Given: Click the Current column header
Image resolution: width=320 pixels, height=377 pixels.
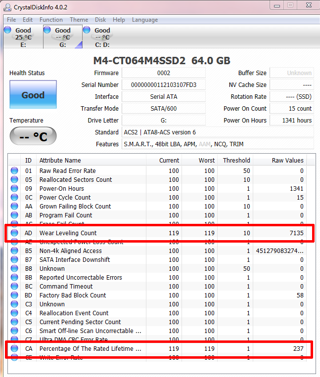Looking at the screenshot, I should click(x=164, y=161).
